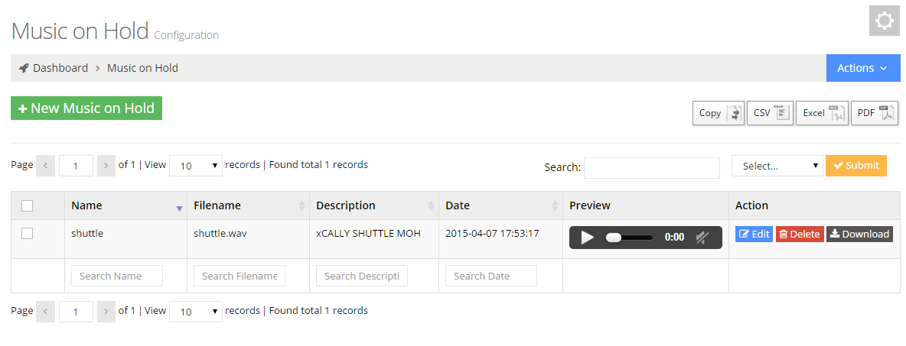This screenshot has height=346, width=906.
Task: Open the settings gear icon
Action: (884, 21)
